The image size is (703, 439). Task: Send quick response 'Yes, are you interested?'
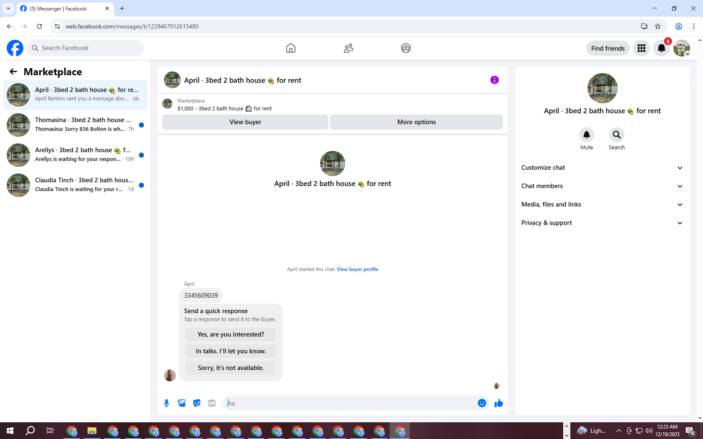[231, 334]
